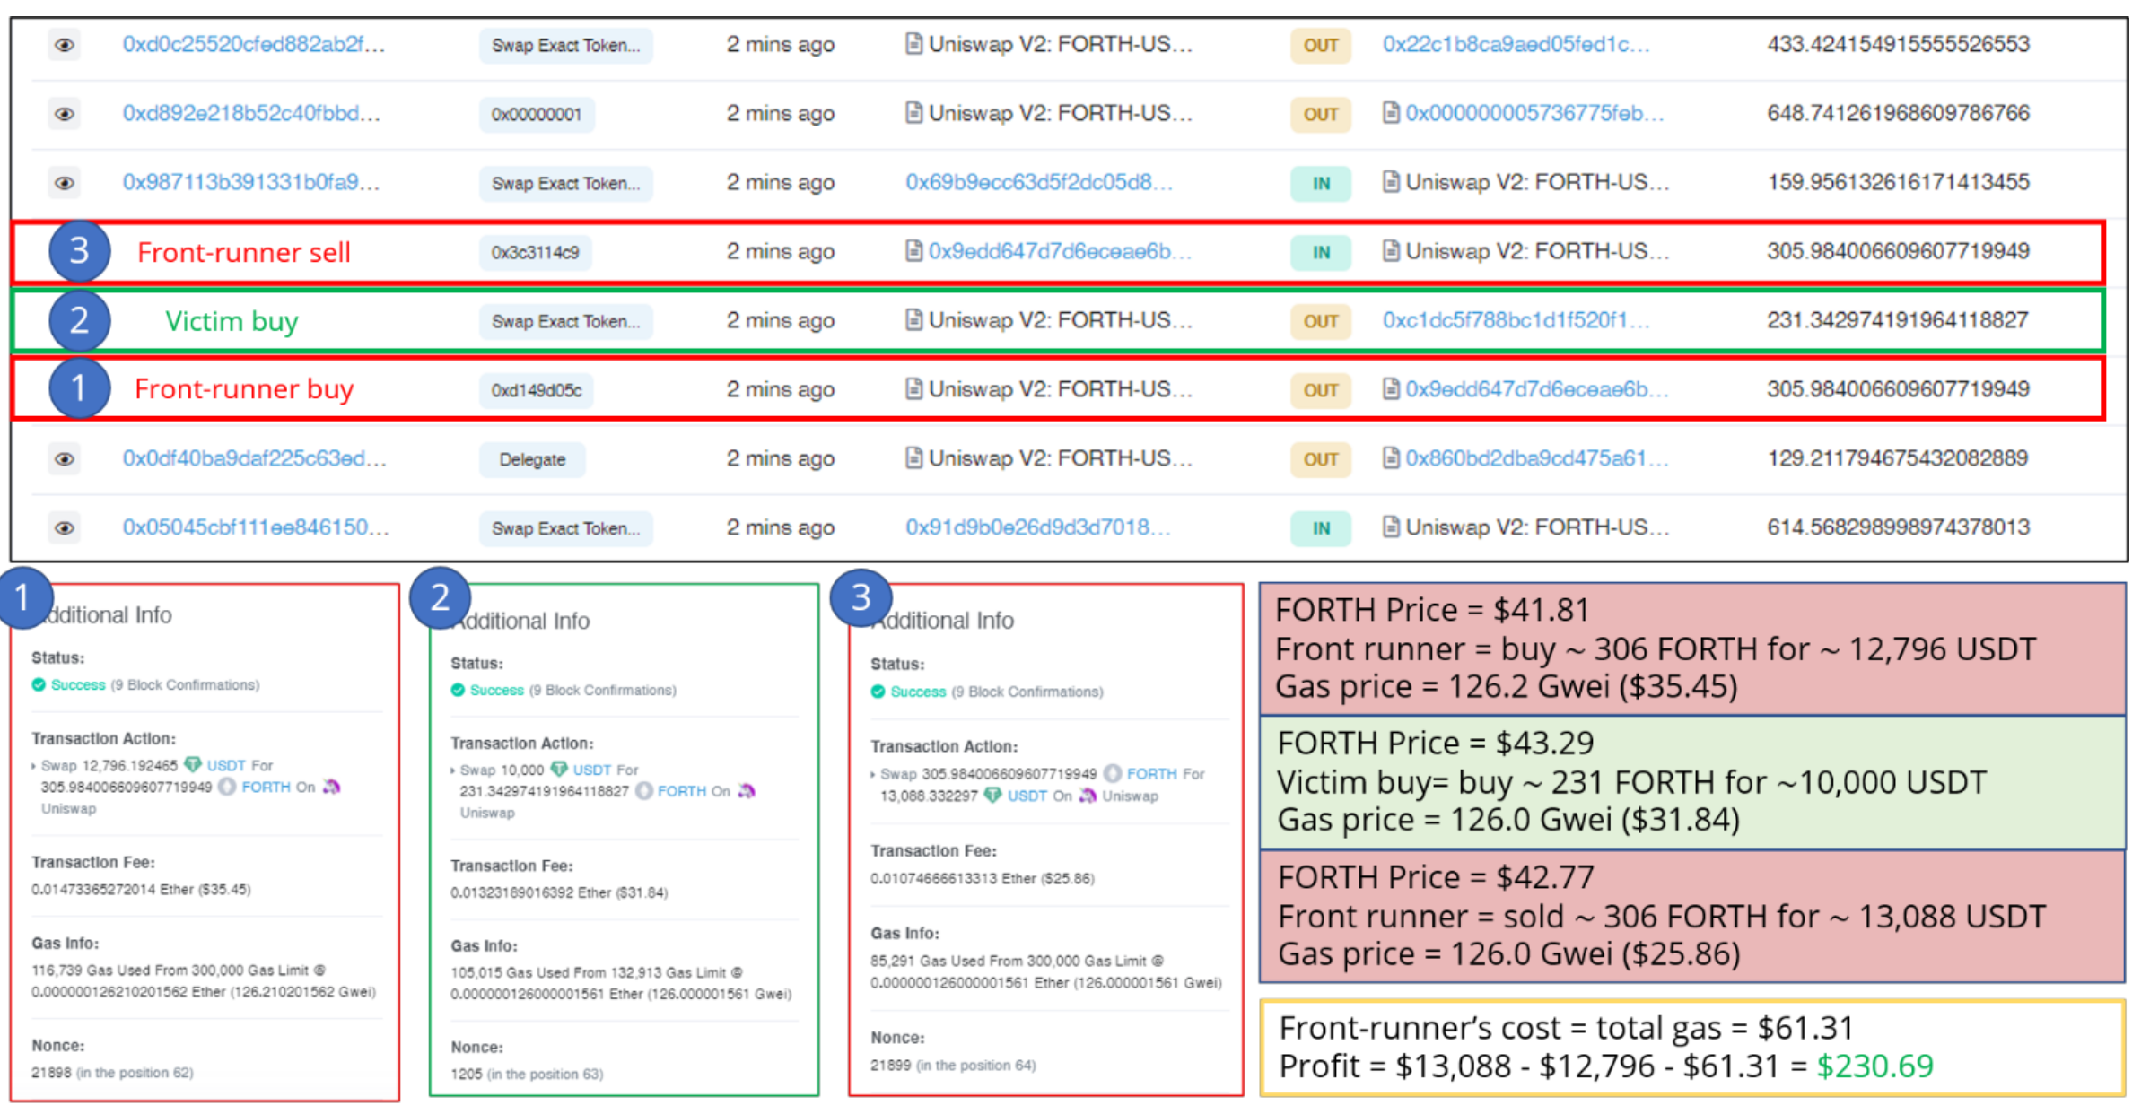Click blue circle badge 3 on sell row
Image resolution: width=2141 pixels, height=1114 pixels.
pyautogui.click(x=79, y=251)
